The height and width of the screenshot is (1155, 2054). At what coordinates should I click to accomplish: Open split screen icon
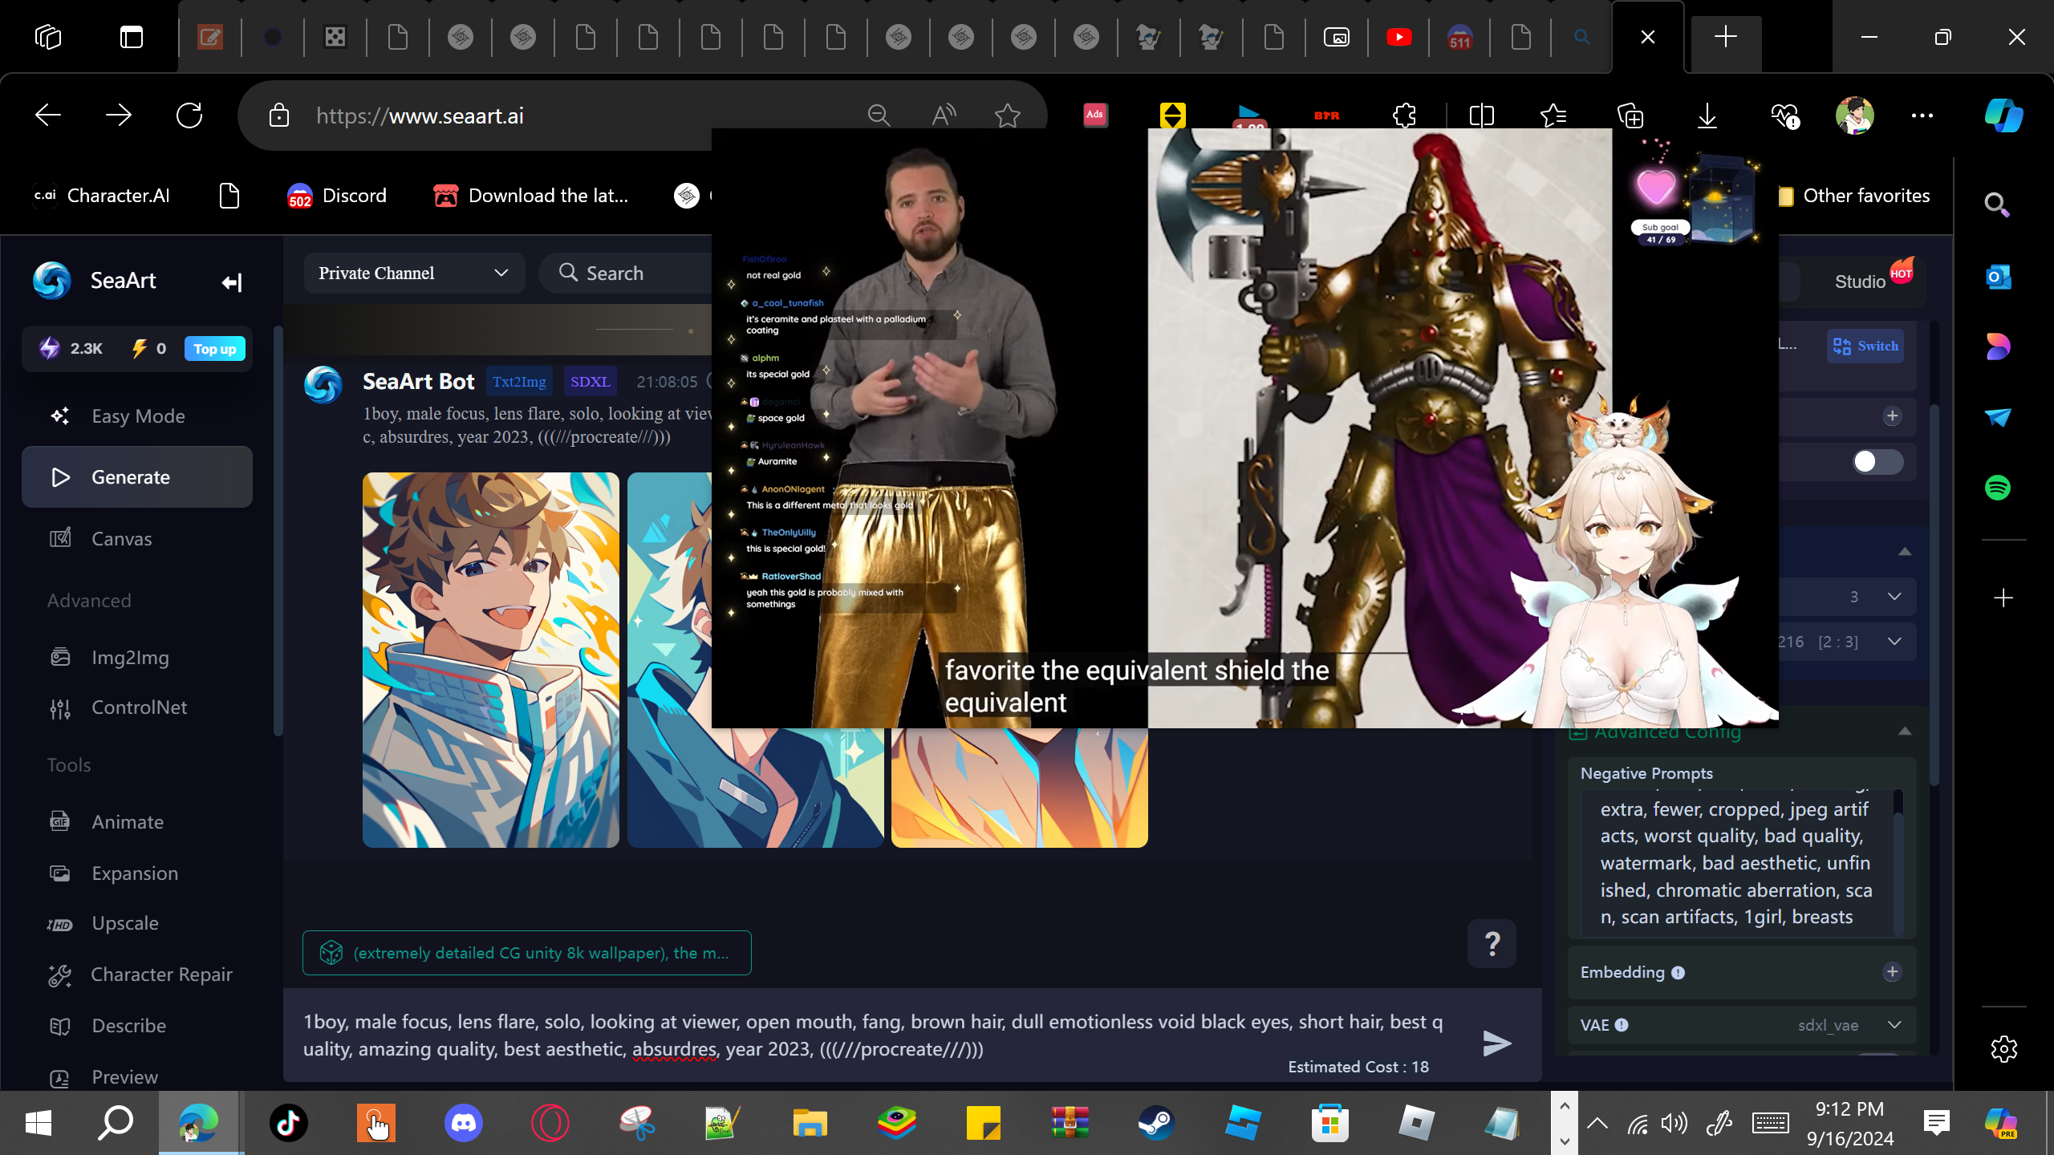pyautogui.click(x=1481, y=115)
